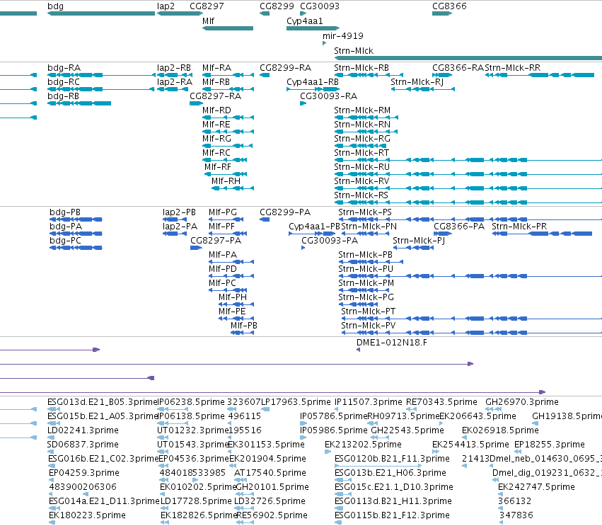Click transcript Mlf-RB
Viewport: 602px width, 526px height.
coord(216,82)
